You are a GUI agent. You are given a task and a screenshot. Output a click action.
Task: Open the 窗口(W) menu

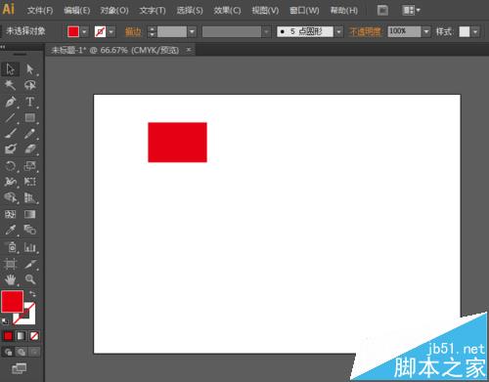(304, 11)
